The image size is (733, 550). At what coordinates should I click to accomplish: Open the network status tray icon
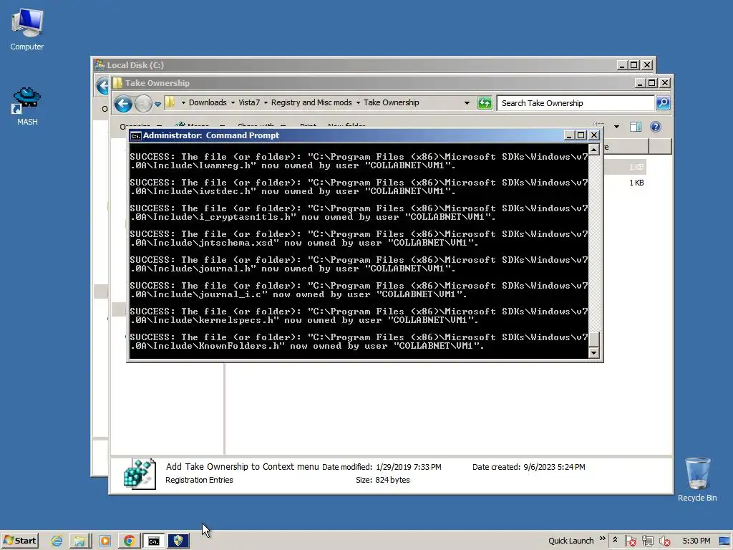tap(647, 541)
